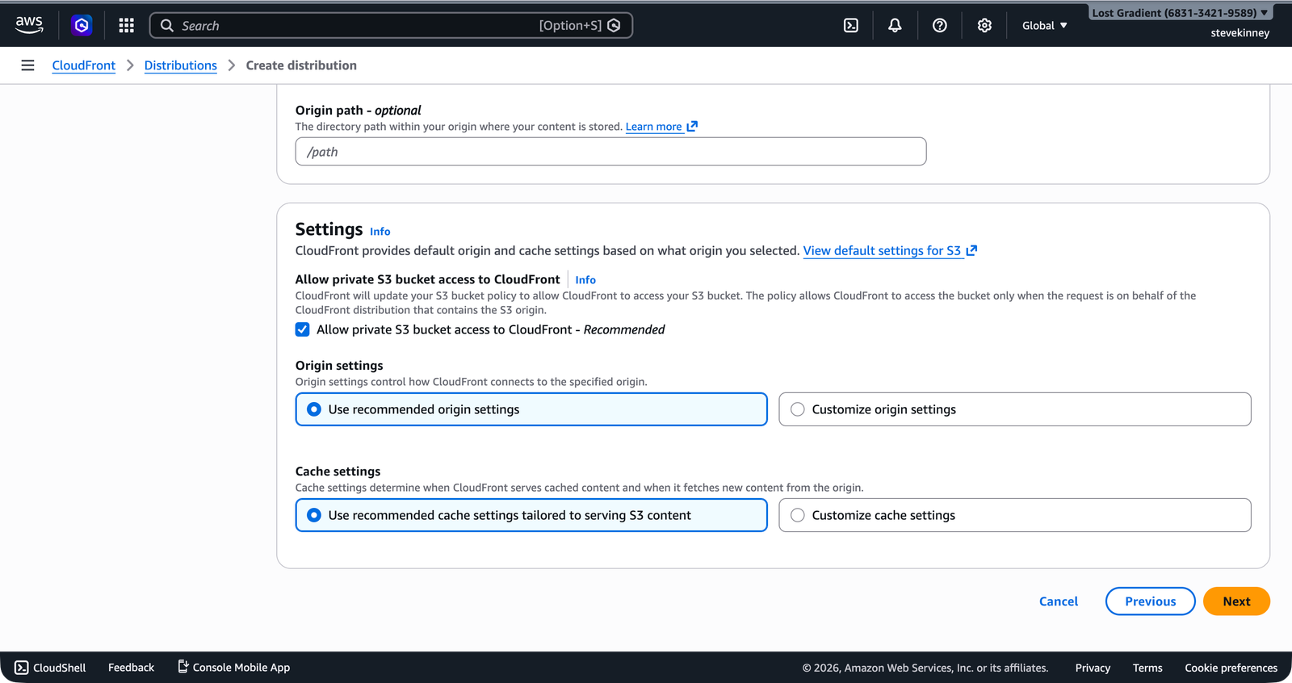Click the Previous button
Screen dimensions: 1292x683
click(1151, 601)
